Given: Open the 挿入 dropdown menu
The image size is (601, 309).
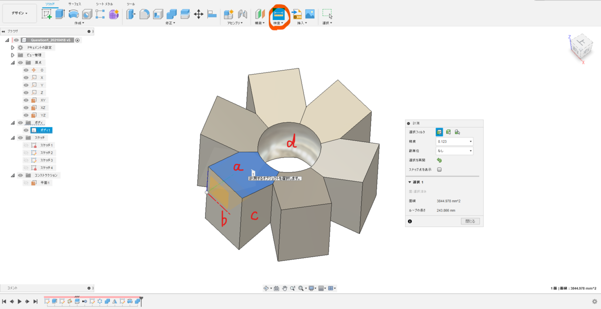Looking at the screenshot, I should (x=301, y=23).
